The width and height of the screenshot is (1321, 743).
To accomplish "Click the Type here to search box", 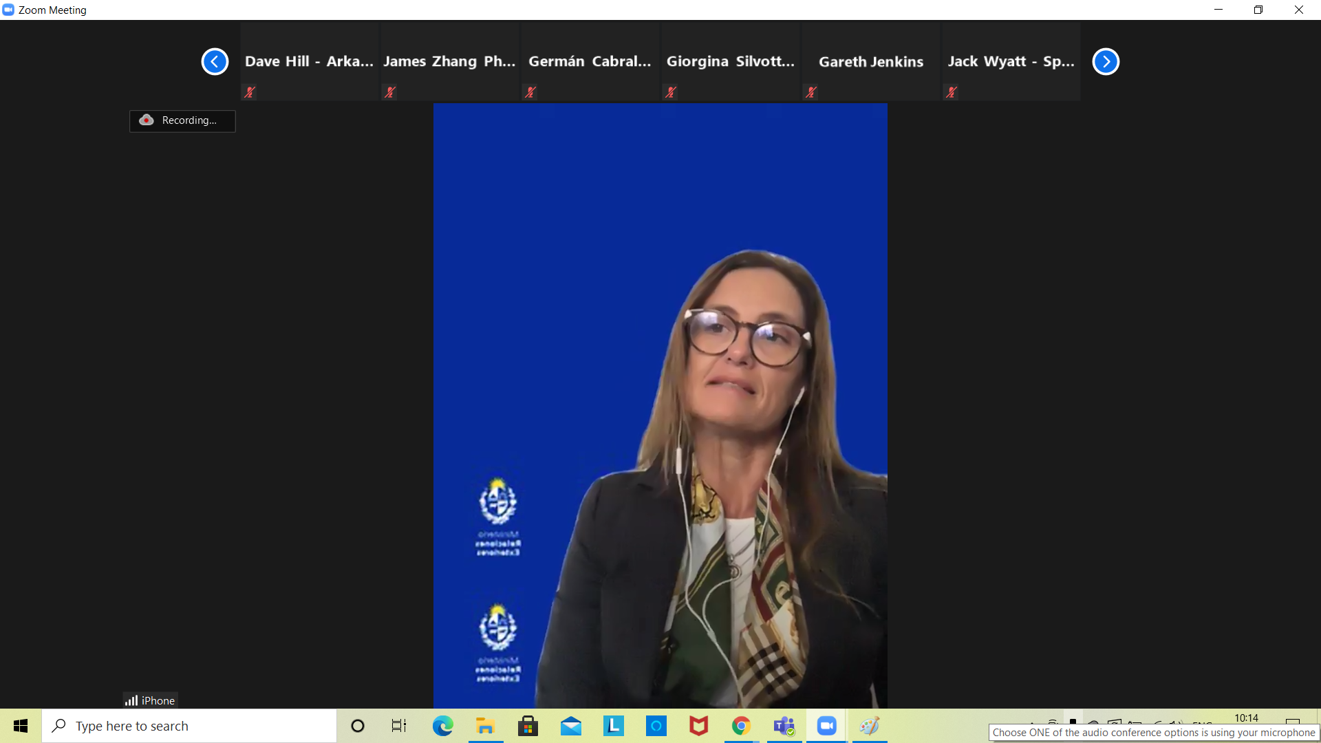I will point(189,726).
